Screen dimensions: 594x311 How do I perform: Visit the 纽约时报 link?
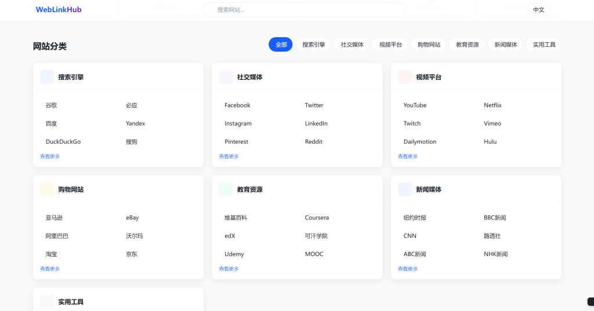click(x=415, y=218)
